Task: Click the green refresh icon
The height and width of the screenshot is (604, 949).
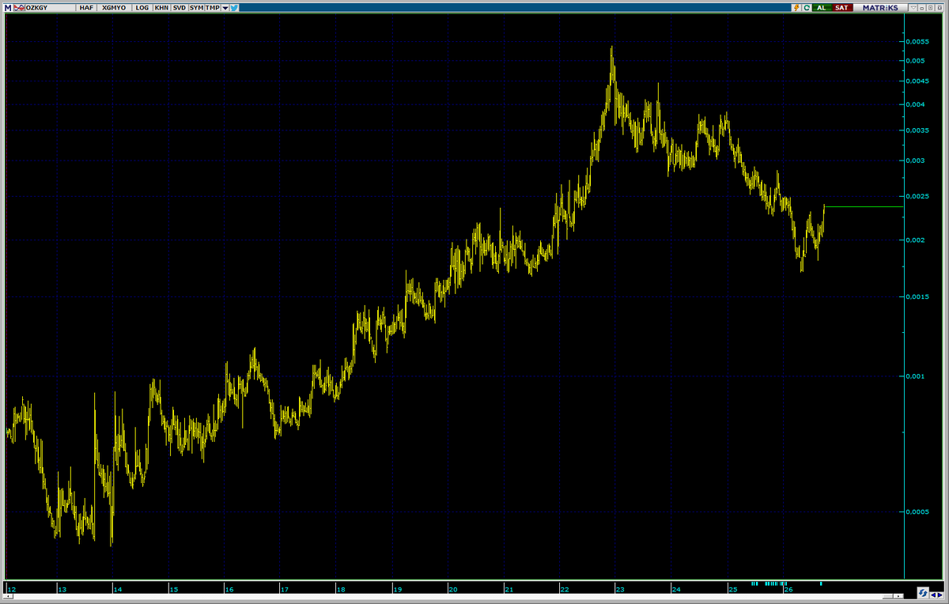Action: pyautogui.click(x=807, y=8)
